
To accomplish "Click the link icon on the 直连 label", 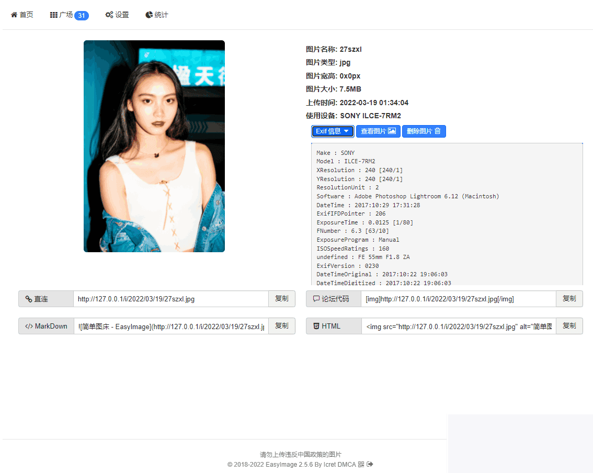I will [28, 298].
